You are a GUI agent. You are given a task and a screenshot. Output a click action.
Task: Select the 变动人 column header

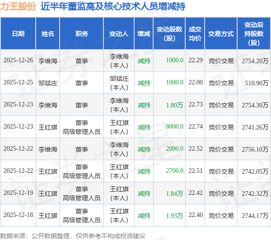119,34
